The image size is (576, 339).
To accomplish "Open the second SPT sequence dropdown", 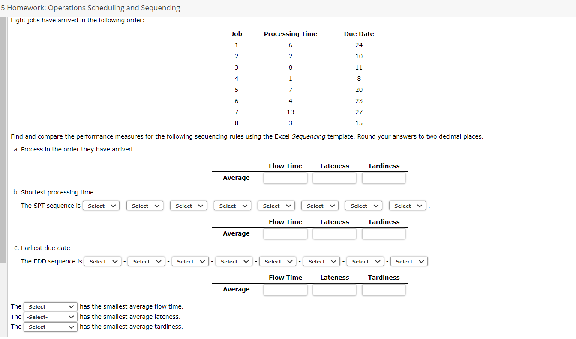I will tap(144, 206).
